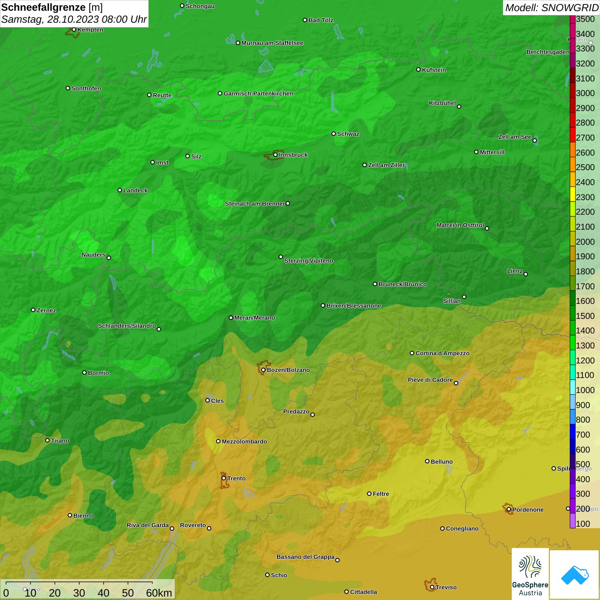Click the Sonthofen label
This screenshot has height=600, width=600.
click(x=86, y=88)
